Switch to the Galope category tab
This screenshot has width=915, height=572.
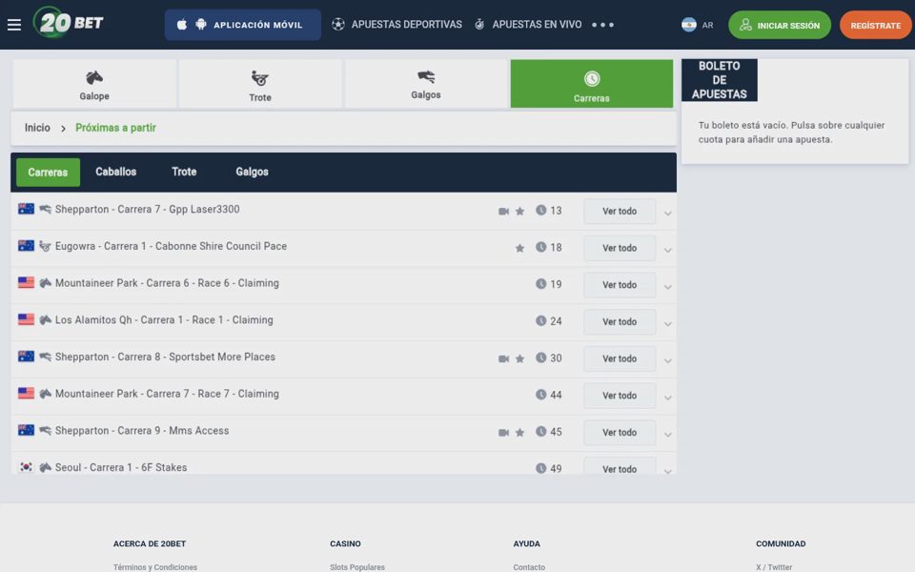94,84
